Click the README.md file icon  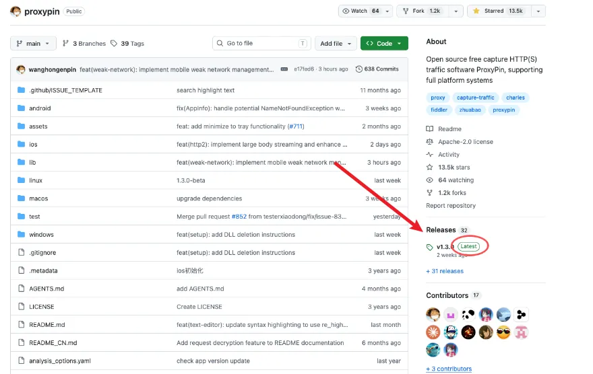22,325
